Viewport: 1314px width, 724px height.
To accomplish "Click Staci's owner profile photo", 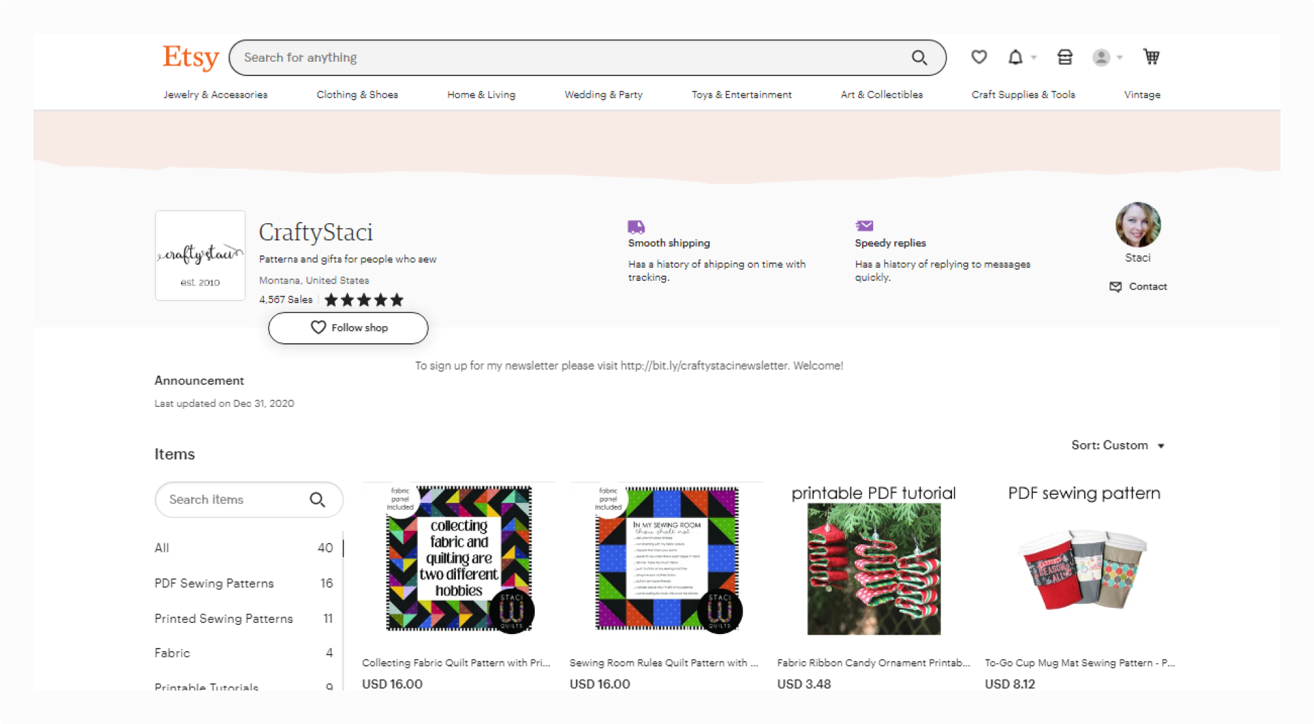I will point(1138,224).
